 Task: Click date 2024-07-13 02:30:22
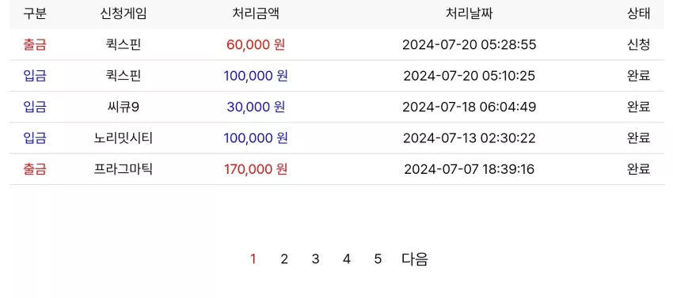(x=470, y=138)
